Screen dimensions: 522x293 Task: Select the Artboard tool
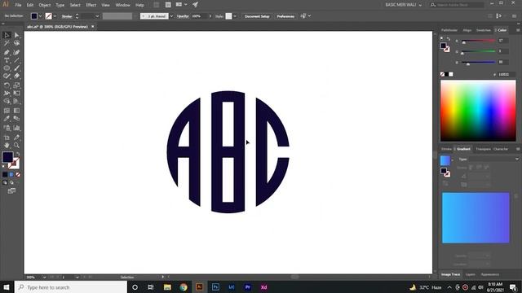7,138
